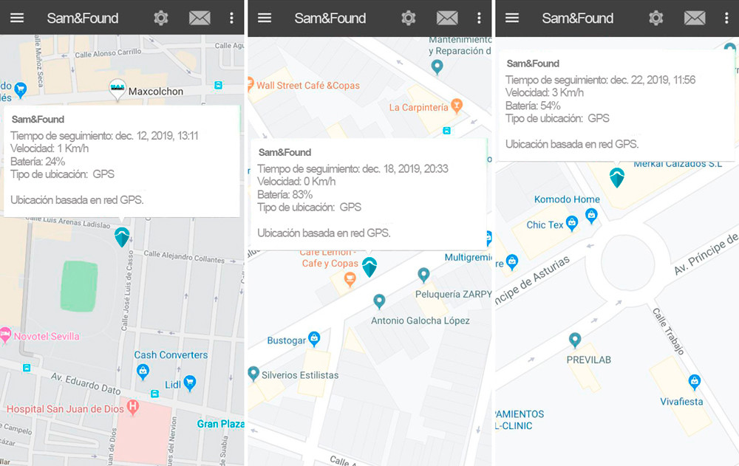Select Novotel Sevilla hotel pin
The image size is (739, 466).
[5, 335]
